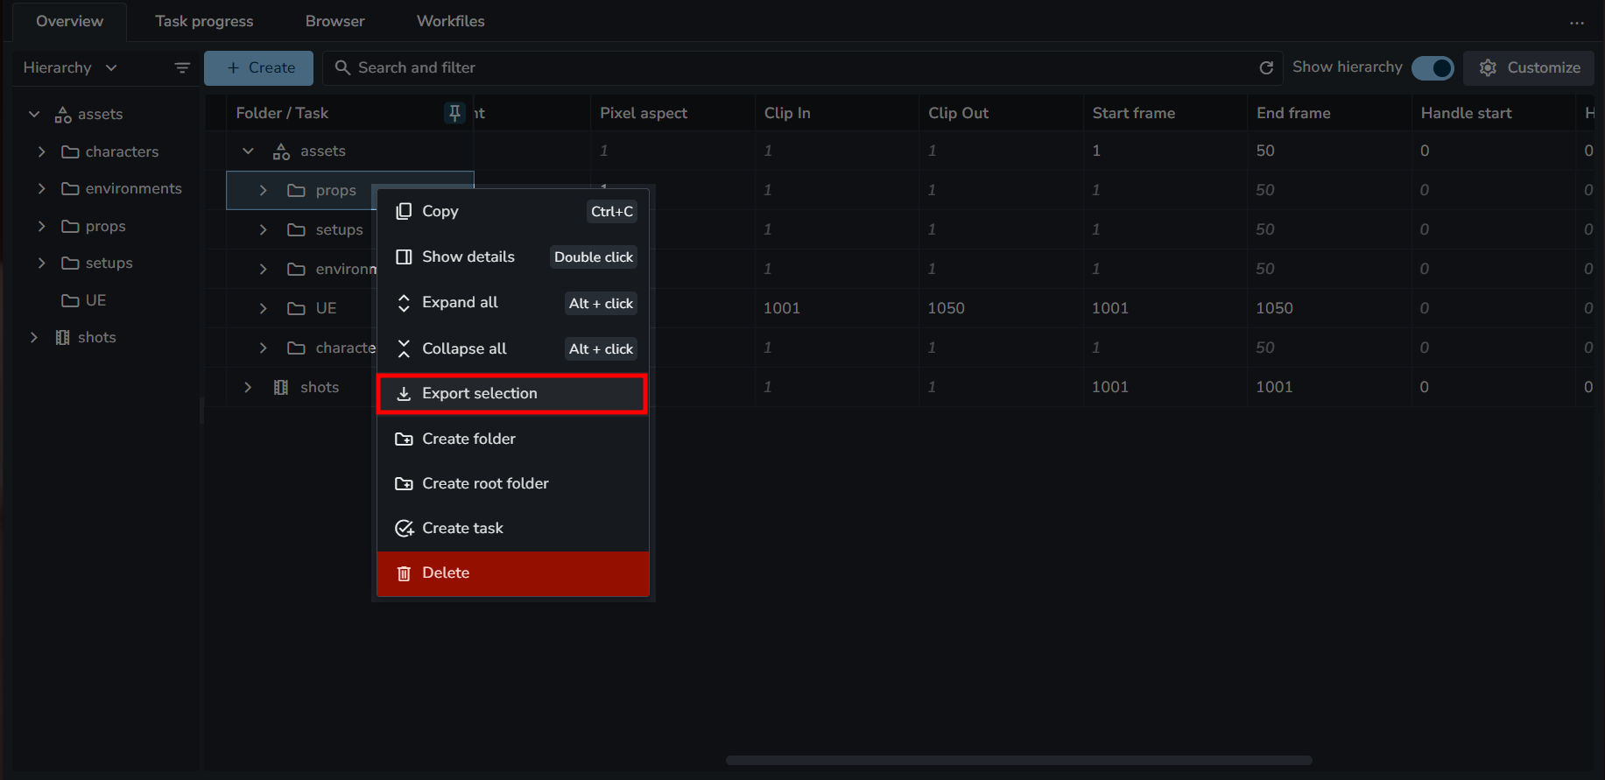
Task: Focus the Search and filter field
Action: [x=788, y=67]
